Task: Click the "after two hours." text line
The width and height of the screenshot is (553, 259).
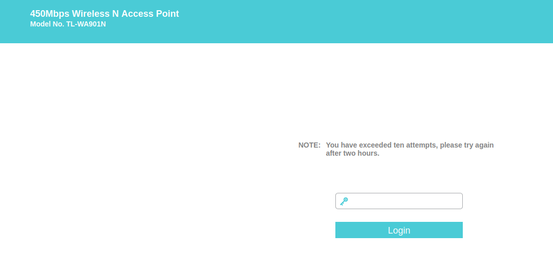Action: pos(353,154)
